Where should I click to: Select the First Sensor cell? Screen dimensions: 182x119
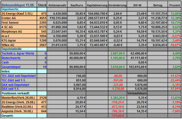(x=19, y=22)
